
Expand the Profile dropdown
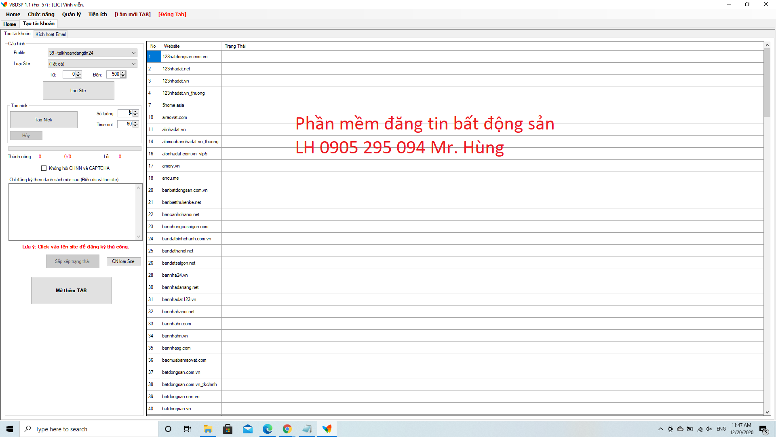[x=133, y=53]
